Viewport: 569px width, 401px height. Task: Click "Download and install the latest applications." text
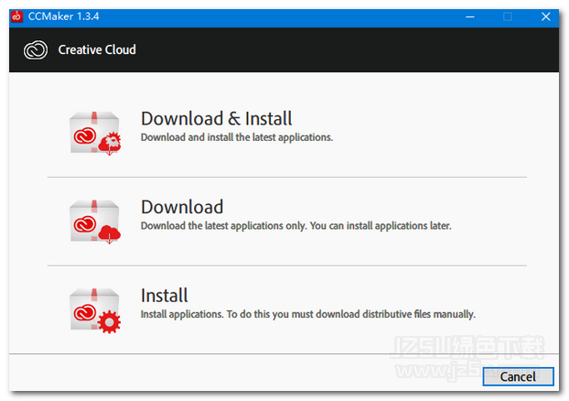(237, 137)
